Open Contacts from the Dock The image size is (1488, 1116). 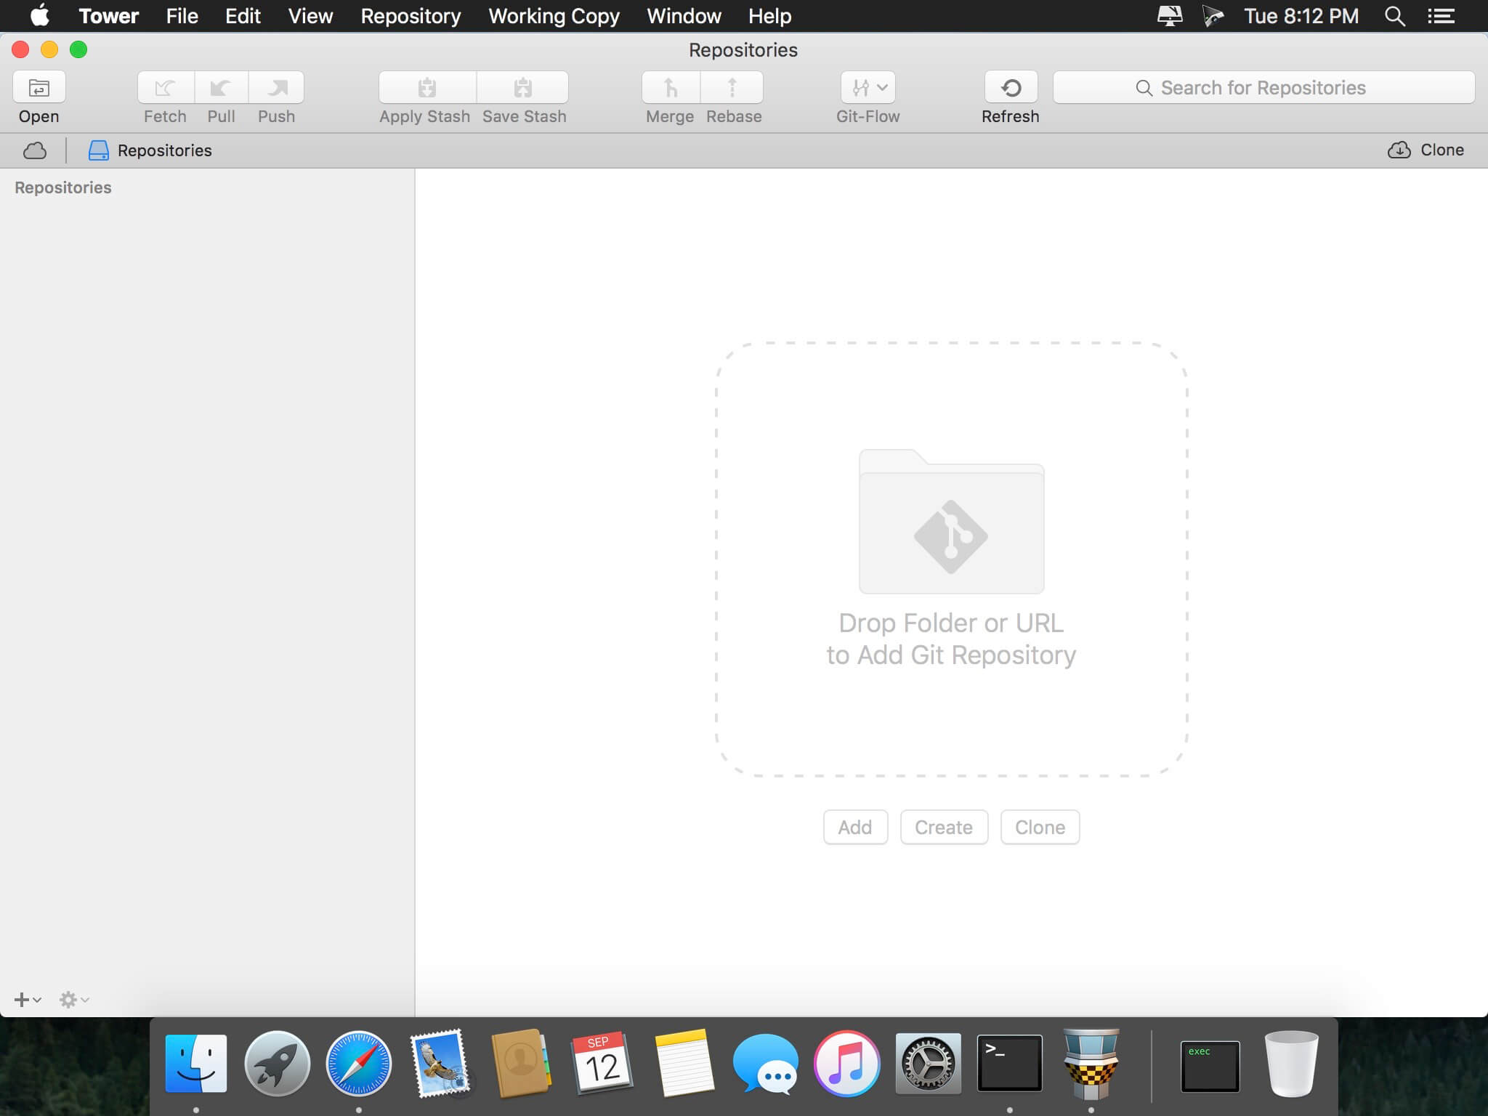(x=521, y=1064)
